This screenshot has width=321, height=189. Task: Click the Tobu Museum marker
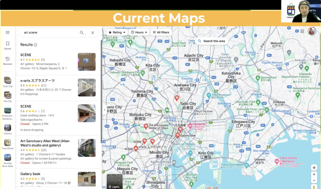tap(208, 95)
